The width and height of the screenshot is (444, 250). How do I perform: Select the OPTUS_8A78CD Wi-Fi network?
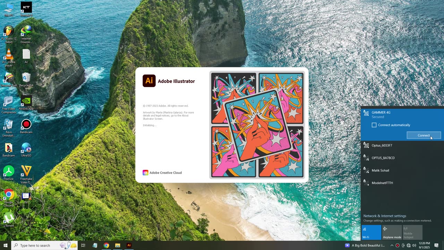[x=402, y=158]
